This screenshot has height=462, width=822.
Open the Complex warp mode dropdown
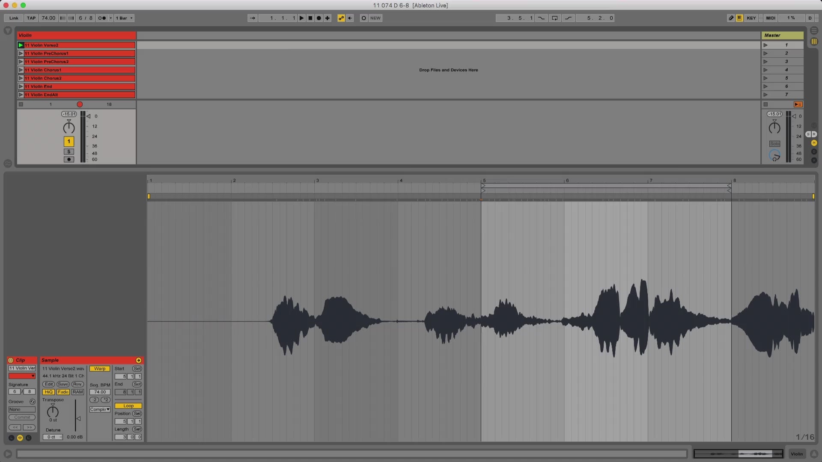100,409
